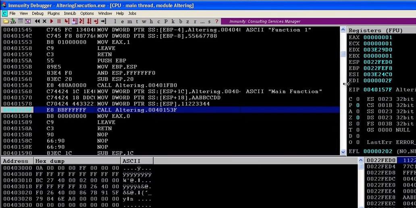Click the Open file folder icon
Screen dimensions: 416x208
click(6, 21)
